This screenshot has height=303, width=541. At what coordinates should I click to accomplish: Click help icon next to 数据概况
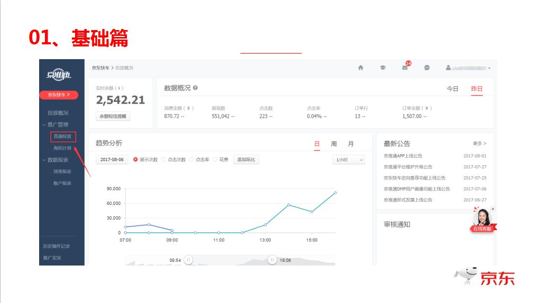pyautogui.click(x=195, y=88)
